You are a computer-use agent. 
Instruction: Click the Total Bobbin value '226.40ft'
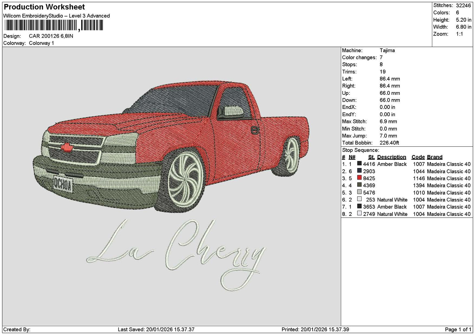pyautogui.click(x=389, y=143)
